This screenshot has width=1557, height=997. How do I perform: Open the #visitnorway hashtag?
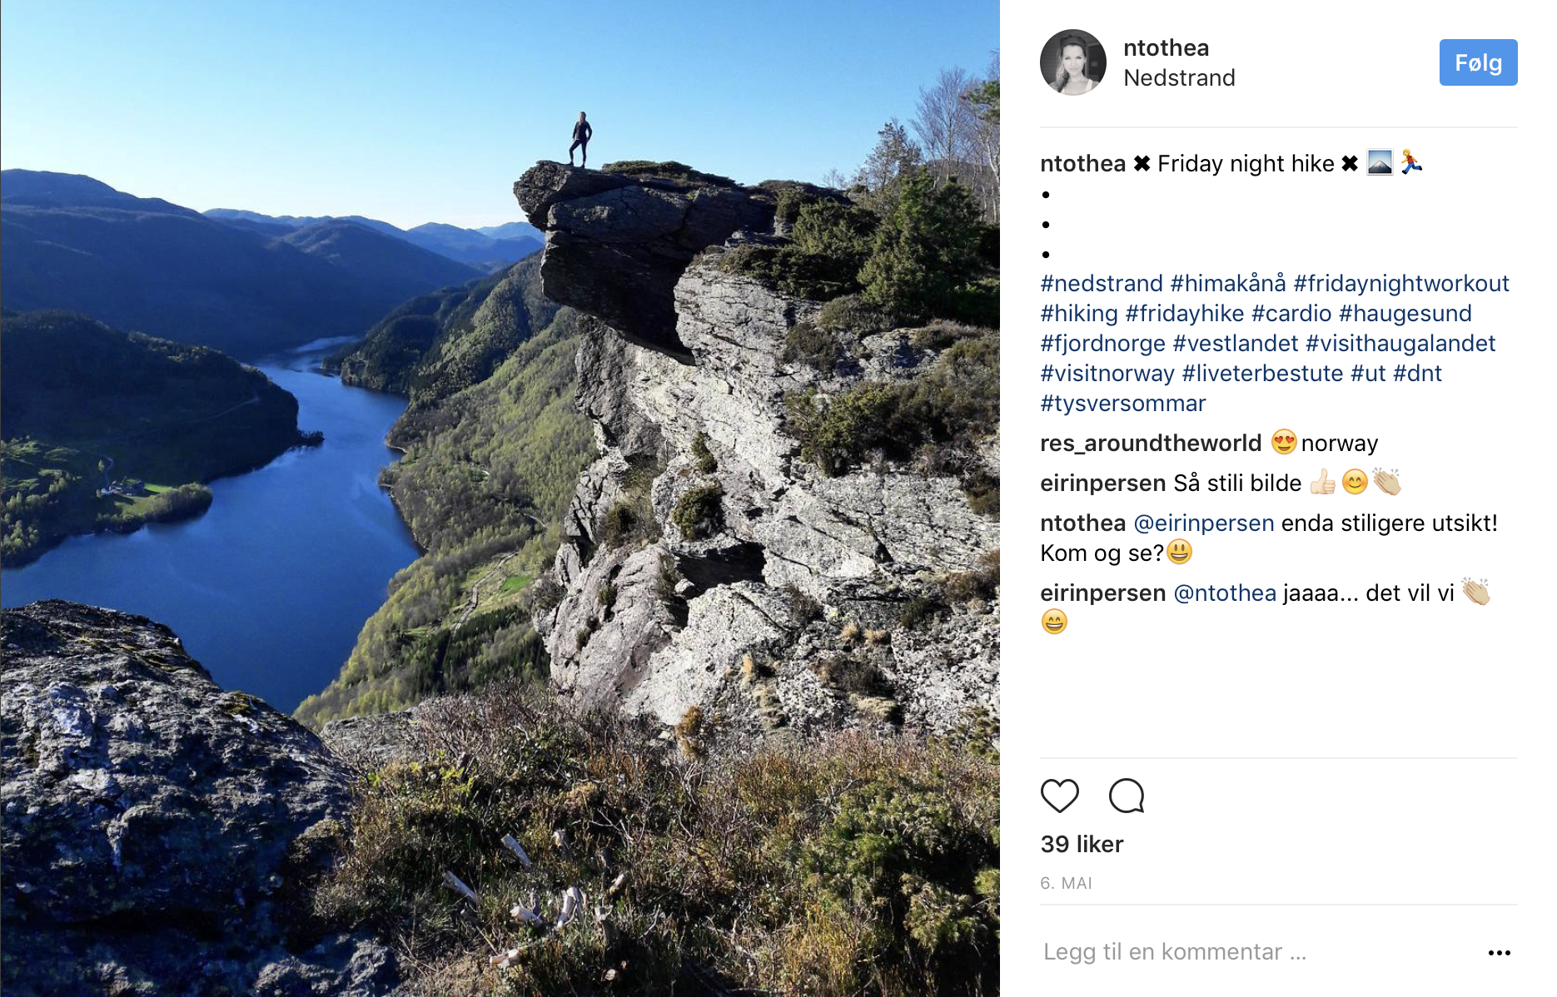[x=1107, y=374]
